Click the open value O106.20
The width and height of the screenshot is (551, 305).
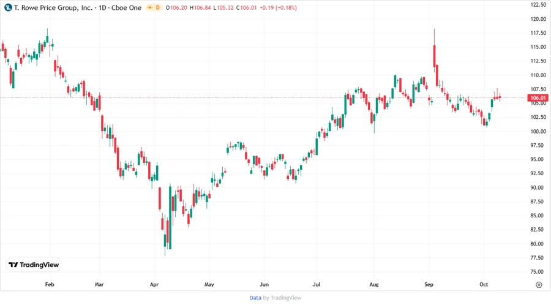click(x=176, y=8)
